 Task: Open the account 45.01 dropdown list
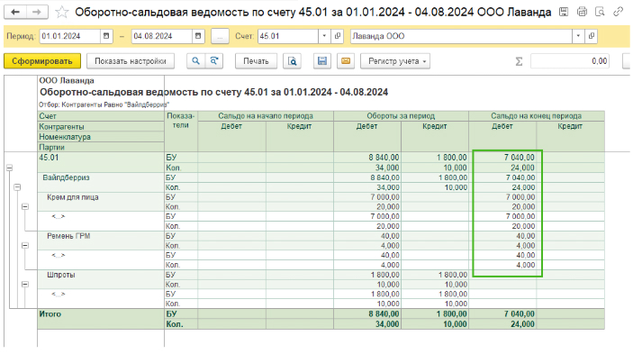click(x=324, y=36)
